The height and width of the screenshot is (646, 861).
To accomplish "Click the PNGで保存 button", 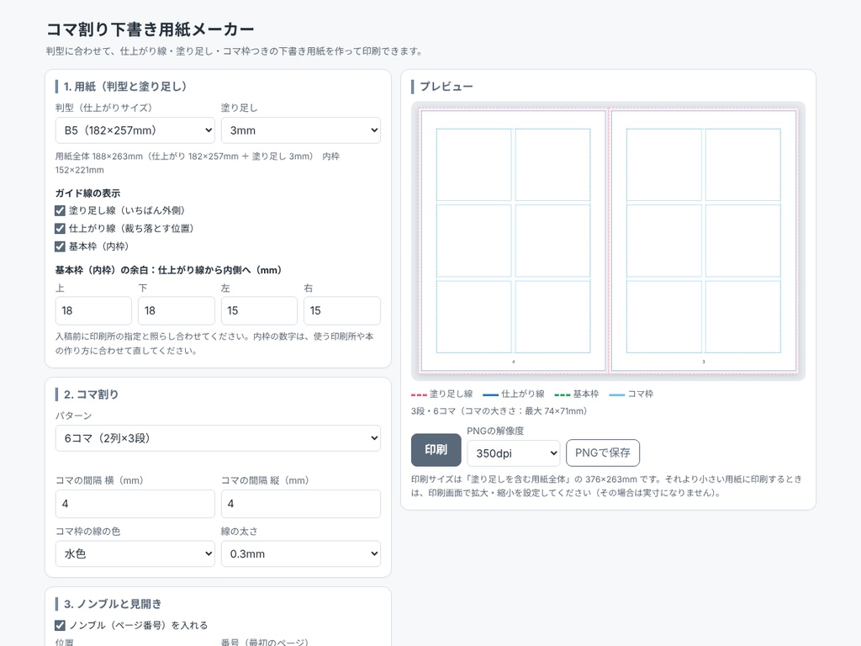I will coord(602,453).
